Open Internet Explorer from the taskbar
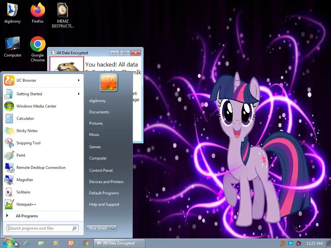The width and height of the screenshot is (331, 248). (26, 243)
